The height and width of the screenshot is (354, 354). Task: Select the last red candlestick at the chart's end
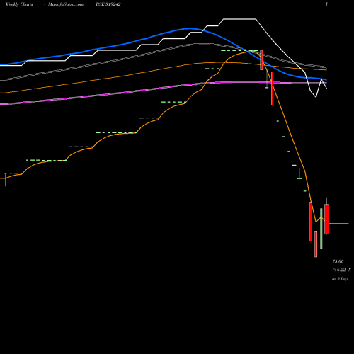pos(326,219)
